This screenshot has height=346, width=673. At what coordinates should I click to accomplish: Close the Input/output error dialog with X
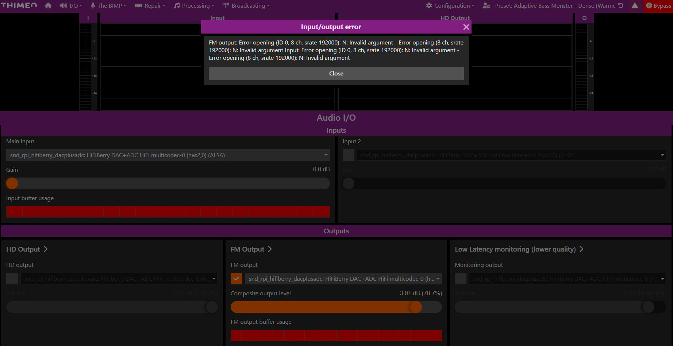(466, 27)
